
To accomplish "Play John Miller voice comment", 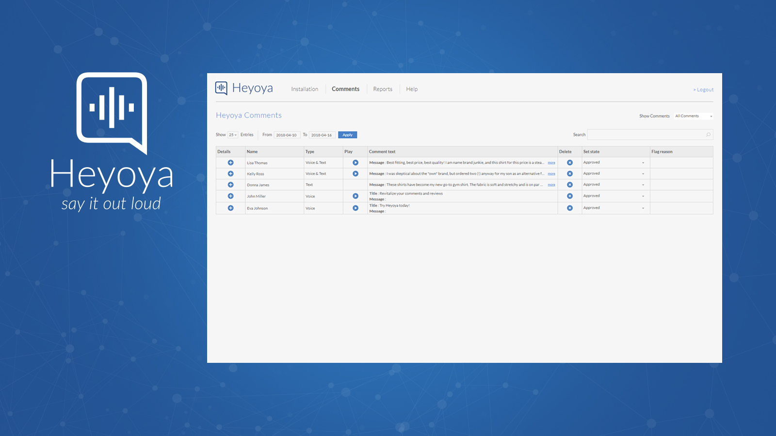I will click(356, 196).
